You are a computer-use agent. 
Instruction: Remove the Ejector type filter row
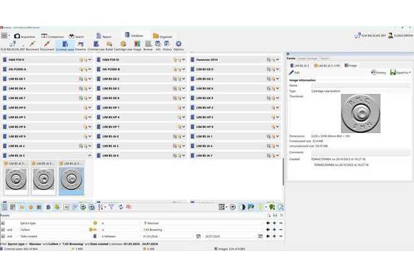pyautogui.click(x=281, y=223)
